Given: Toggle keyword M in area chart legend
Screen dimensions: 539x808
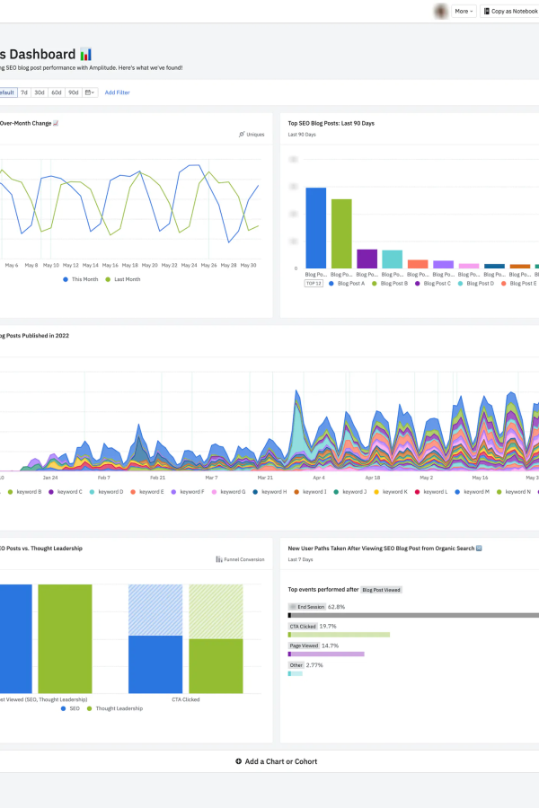Looking at the screenshot, I should tap(472, 492).
